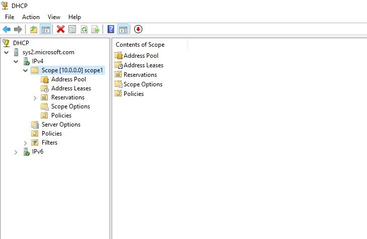Collapse the Scope [10.0.0.0] scope1 node
Viewport: 367px width, 239px height.
pyautogui.click(x=25, y=70)
